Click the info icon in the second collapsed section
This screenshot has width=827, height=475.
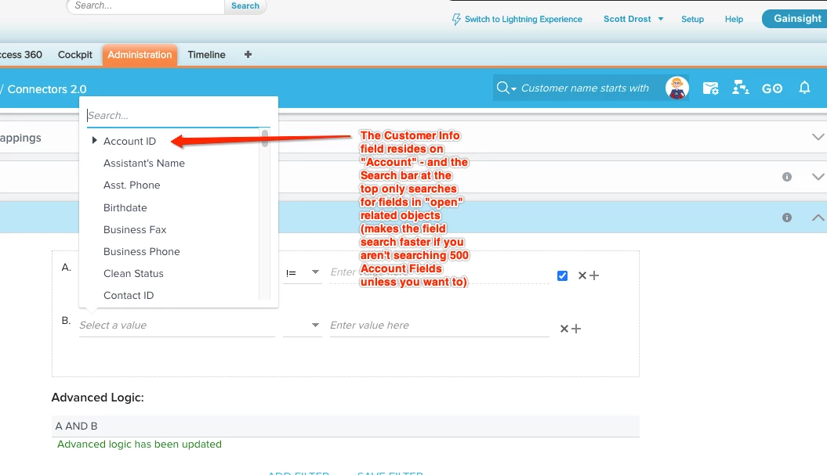[787, 177]
